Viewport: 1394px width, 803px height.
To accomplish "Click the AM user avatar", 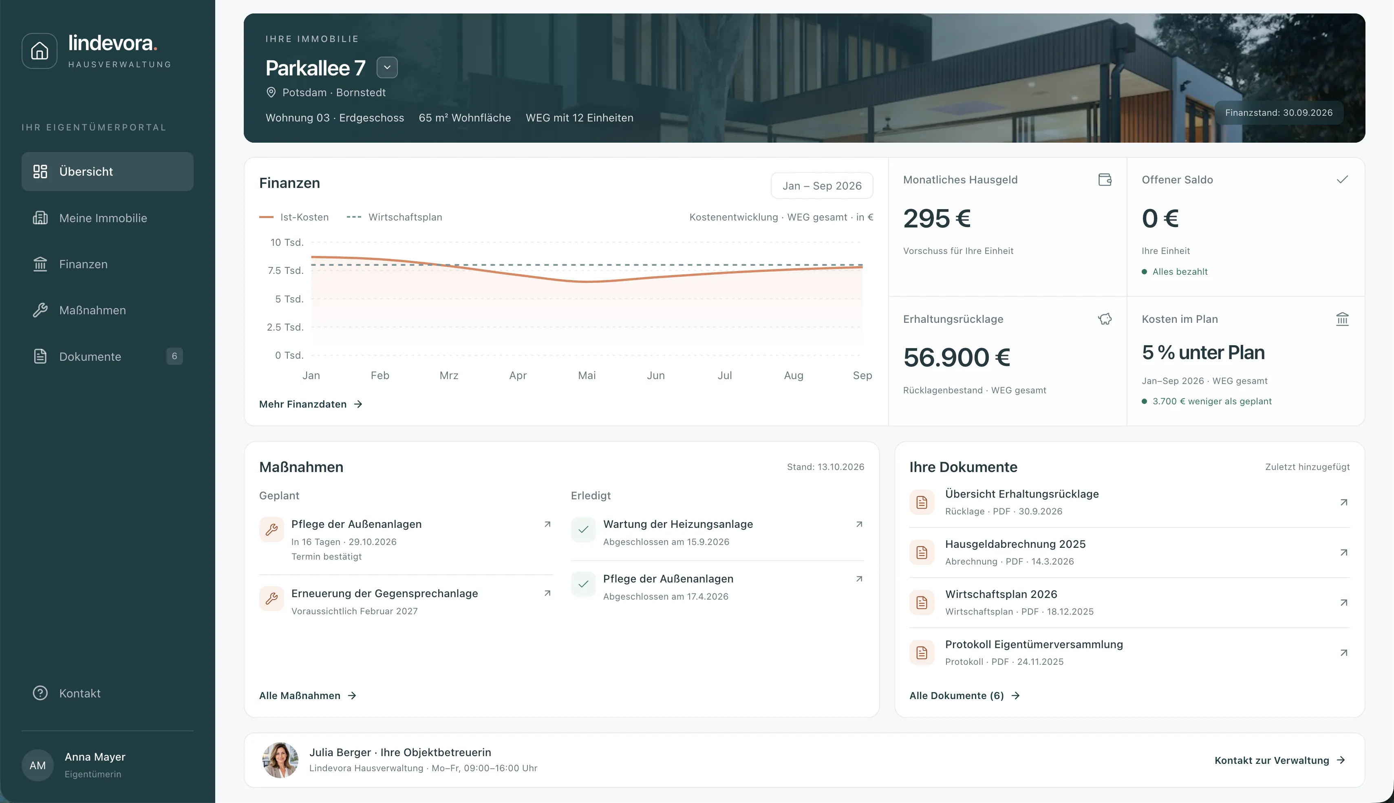I will coord(37,765).
